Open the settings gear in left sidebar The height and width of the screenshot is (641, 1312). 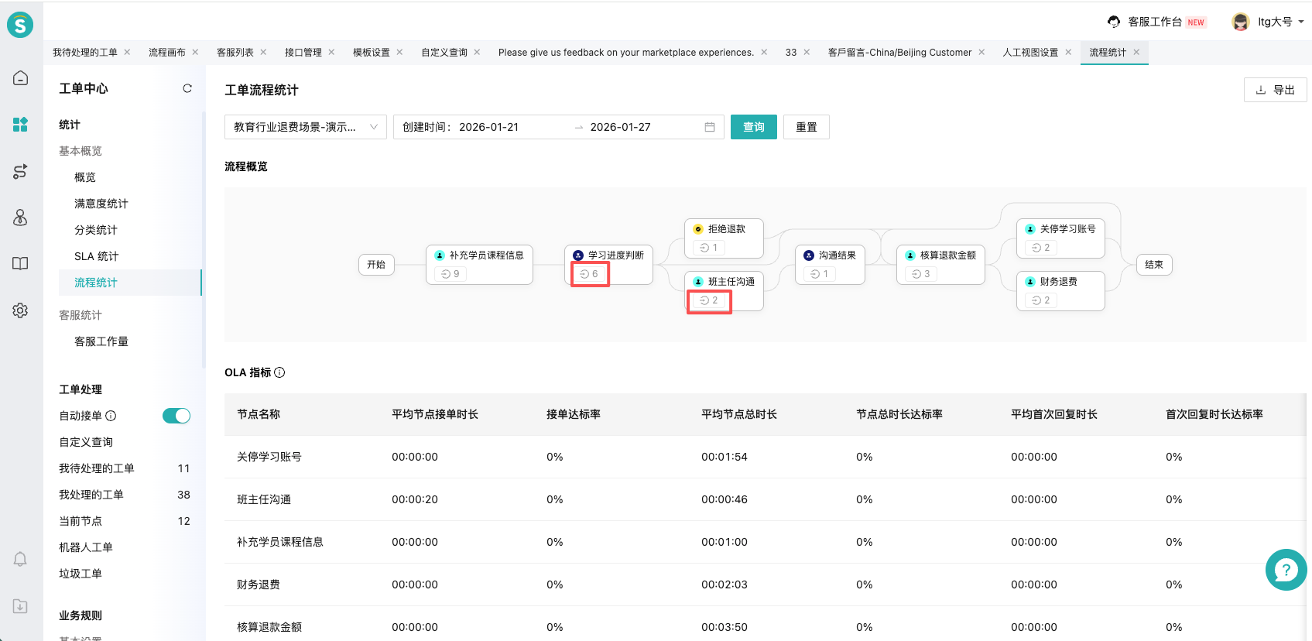pyautogui.click(x=21, y=310)
